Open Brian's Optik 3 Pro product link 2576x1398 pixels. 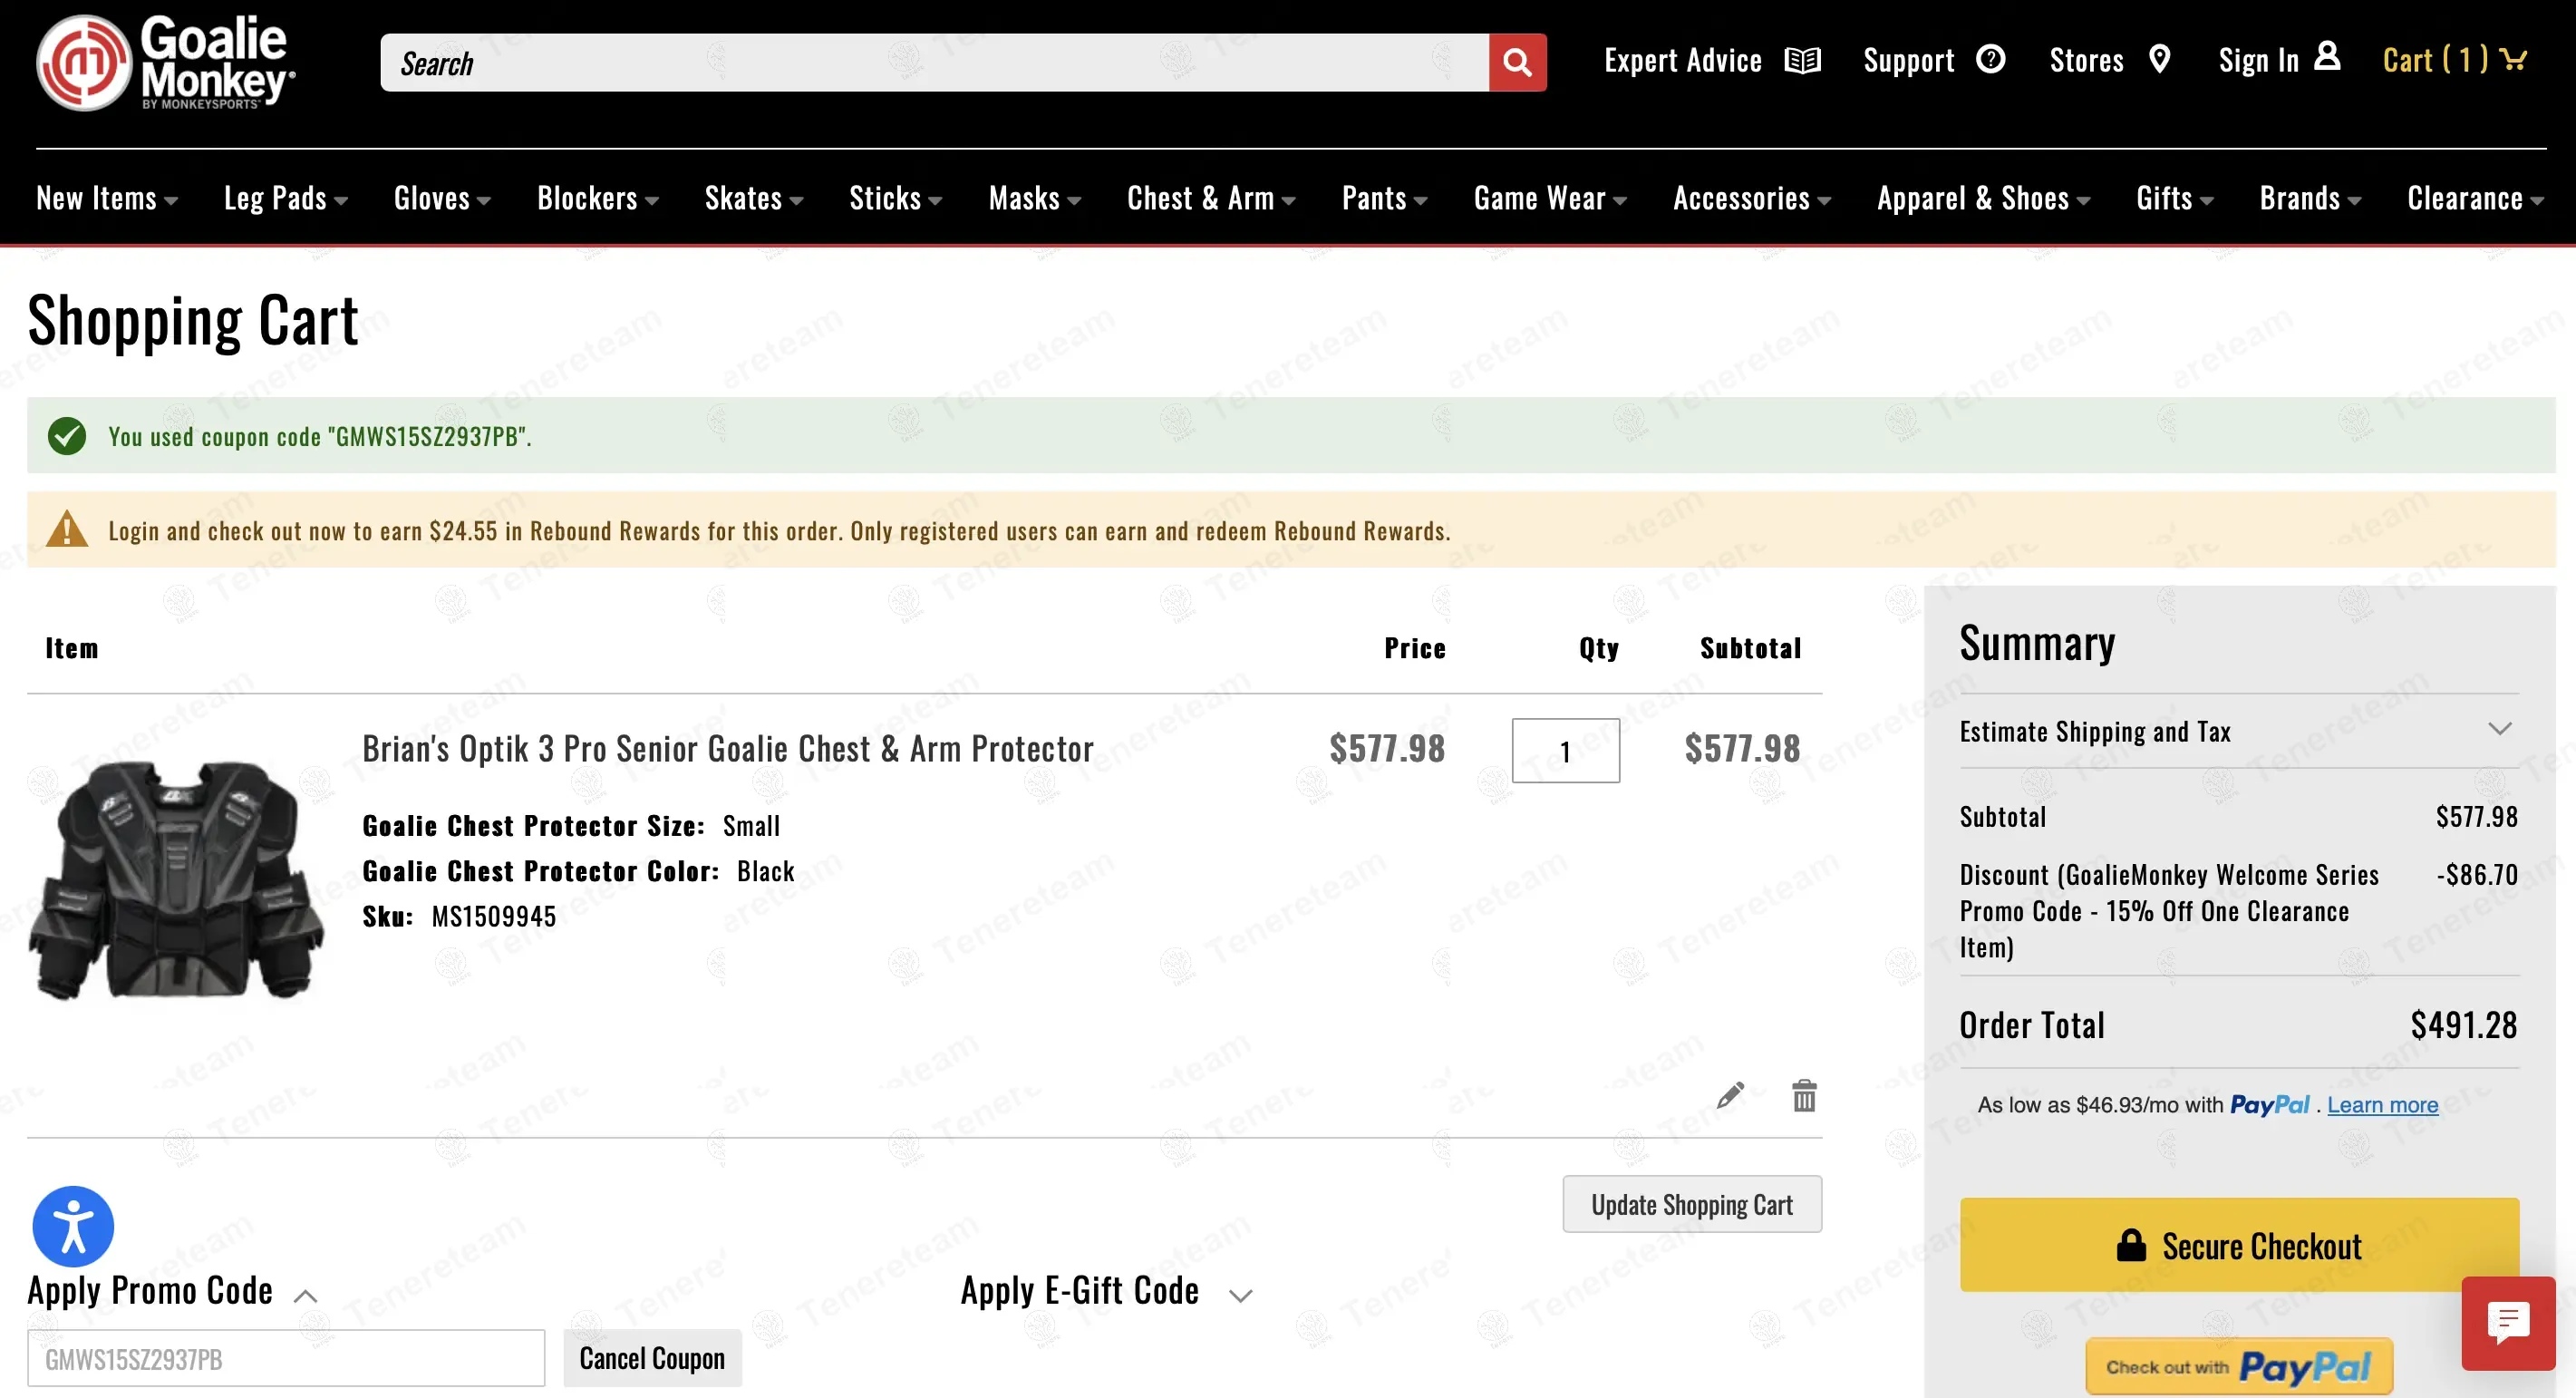[x=727, y=748]
